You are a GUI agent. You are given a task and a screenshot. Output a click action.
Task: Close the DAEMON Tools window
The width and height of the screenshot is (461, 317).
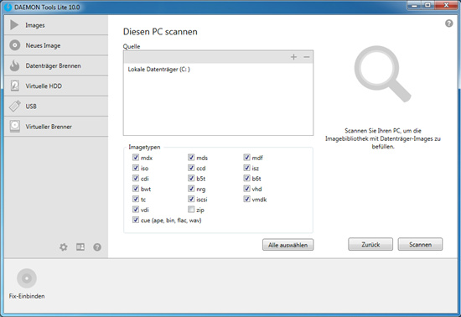point(446,5)
